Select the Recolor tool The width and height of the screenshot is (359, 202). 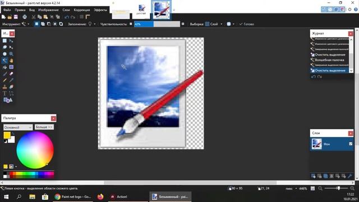coord(11,87)
